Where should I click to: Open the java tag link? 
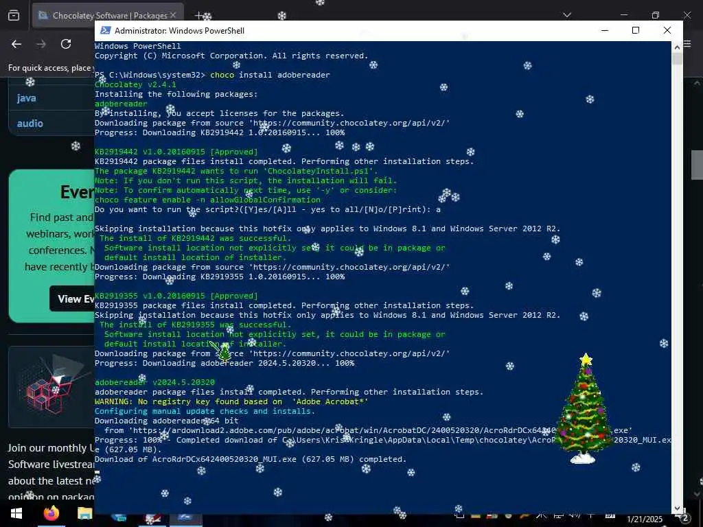coord(27,98)
